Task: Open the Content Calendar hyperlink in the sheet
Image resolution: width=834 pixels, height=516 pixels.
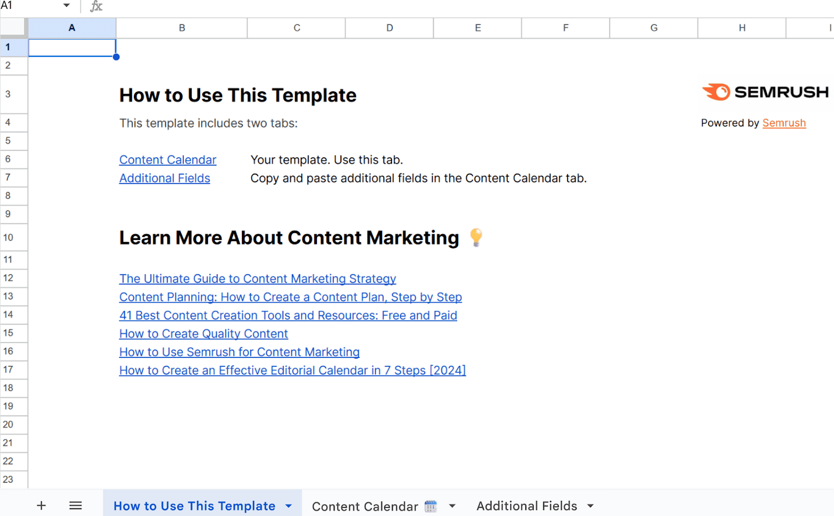Action: tap(167, 160)
